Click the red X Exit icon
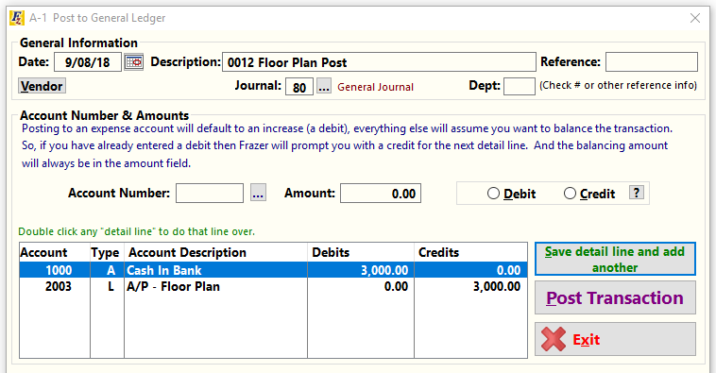Viewport: 716px width, 373px height. 553,339
